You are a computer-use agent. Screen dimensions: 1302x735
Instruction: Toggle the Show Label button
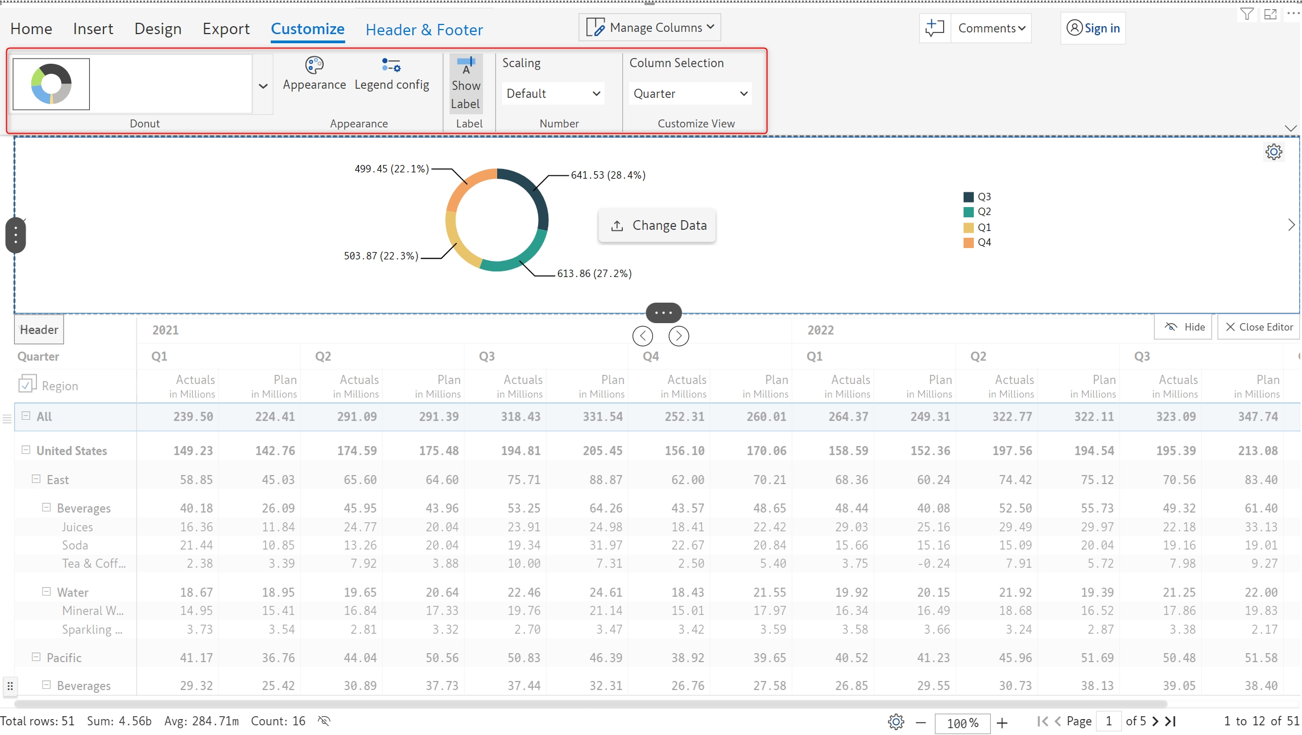466,84
